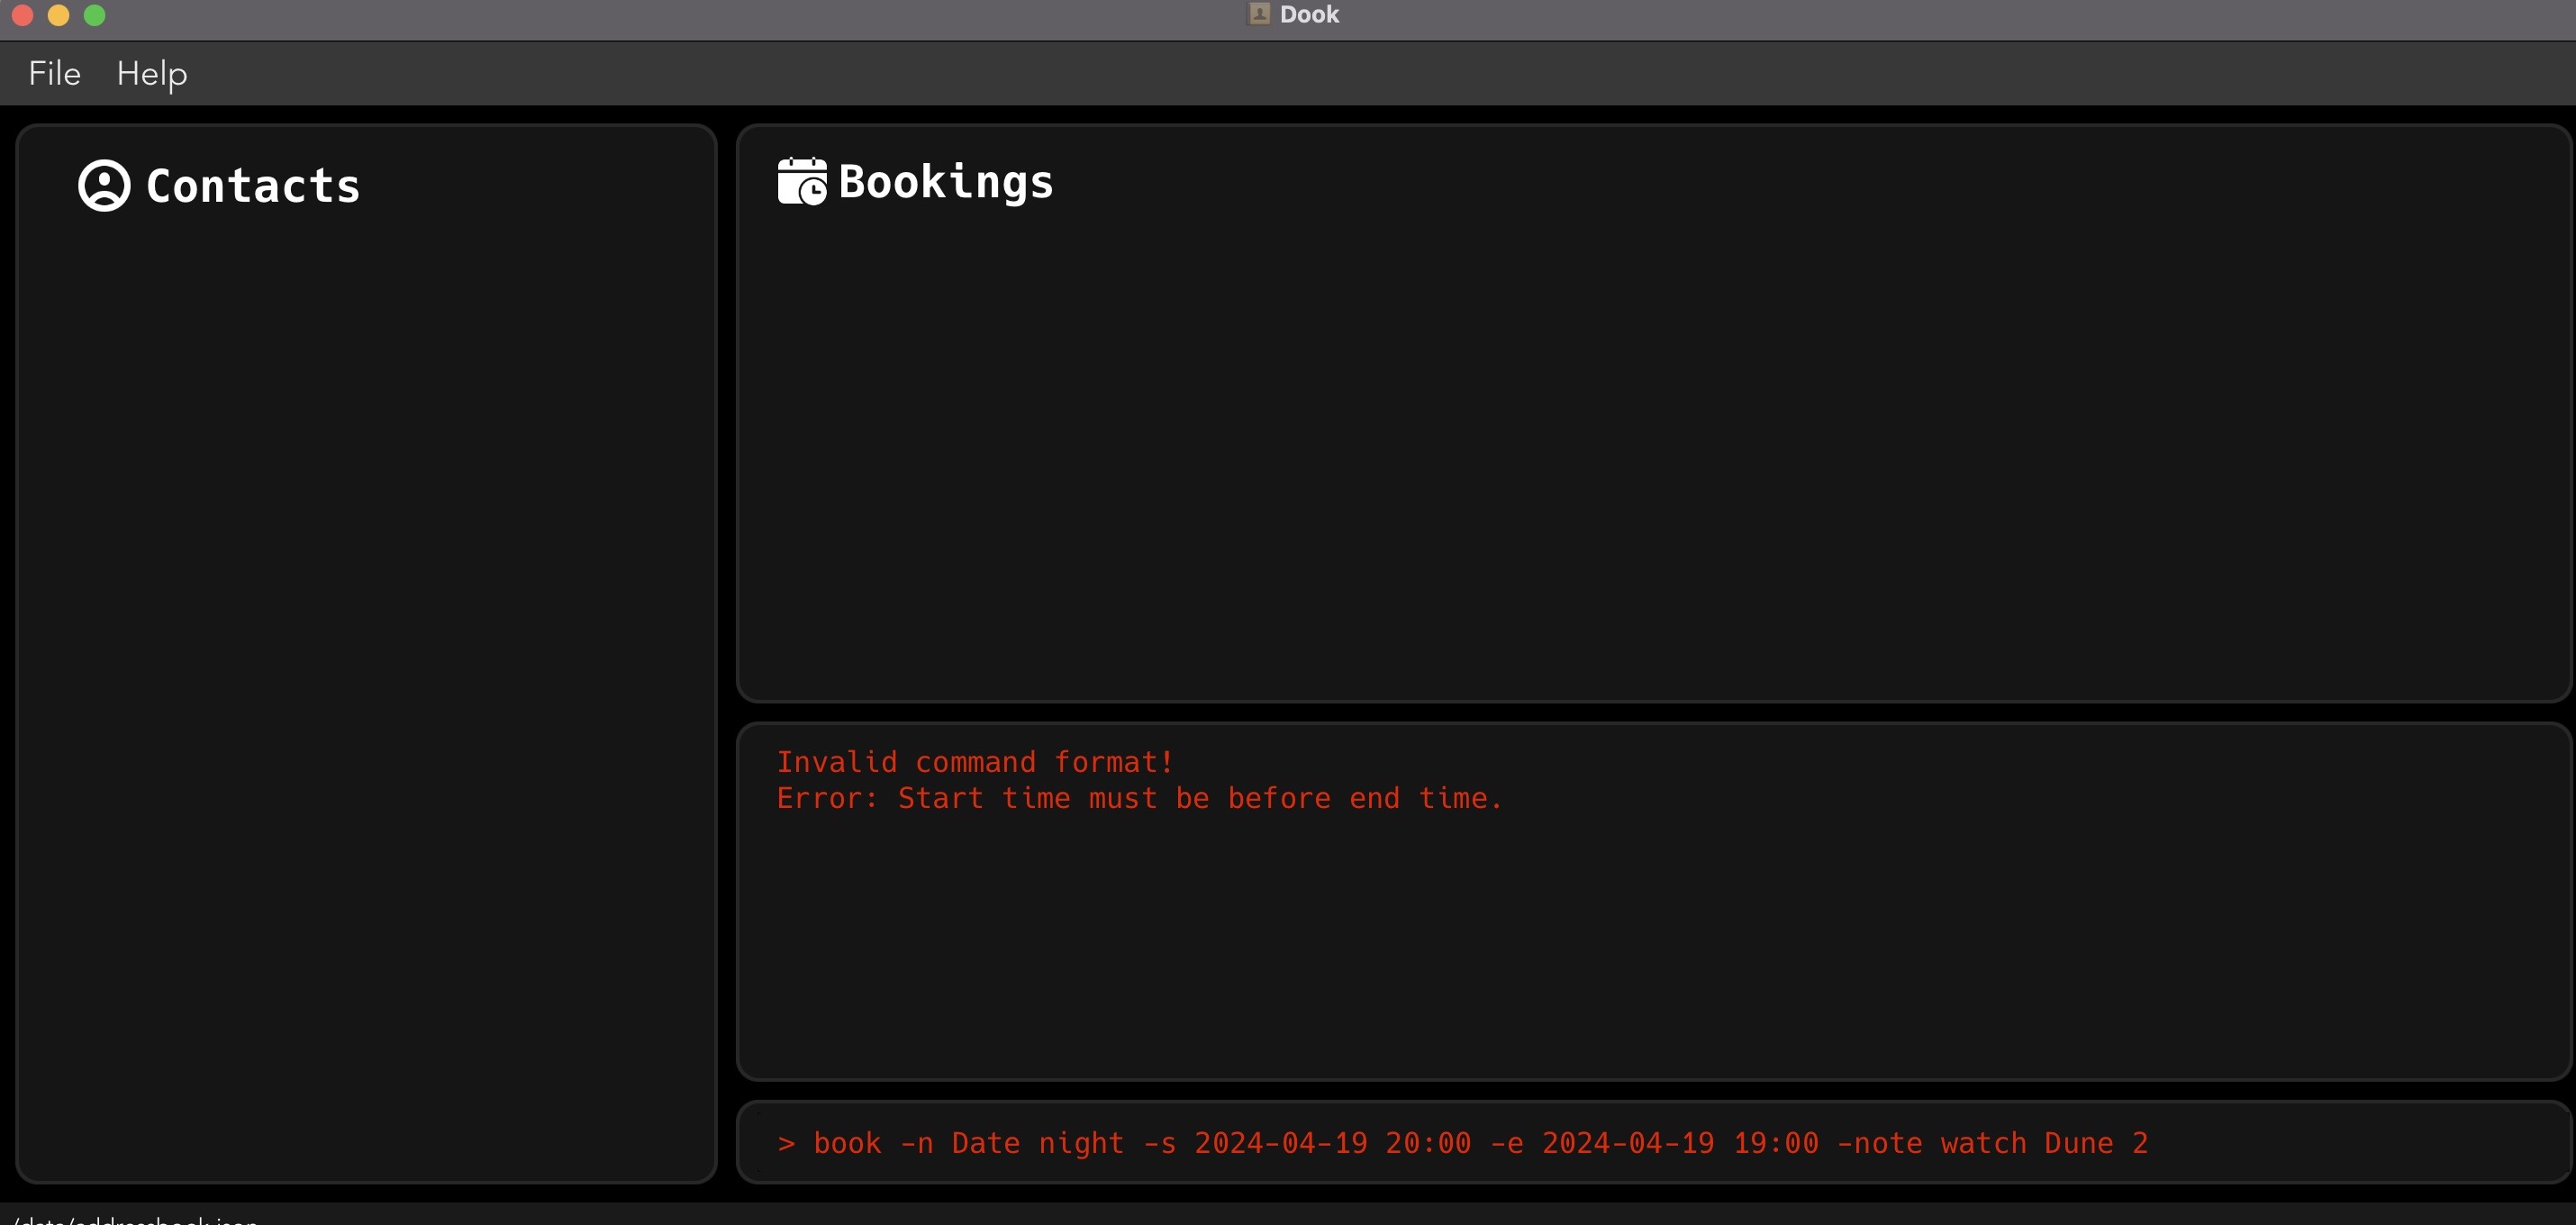The image size is (2576, 1225).
Task: Click the addressbook file path in status bar
Action: point(136,1219)
